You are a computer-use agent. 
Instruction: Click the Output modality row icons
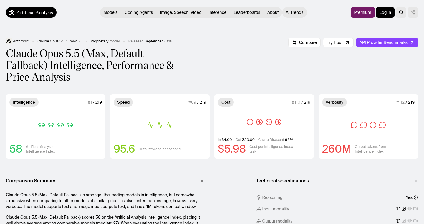407,221
